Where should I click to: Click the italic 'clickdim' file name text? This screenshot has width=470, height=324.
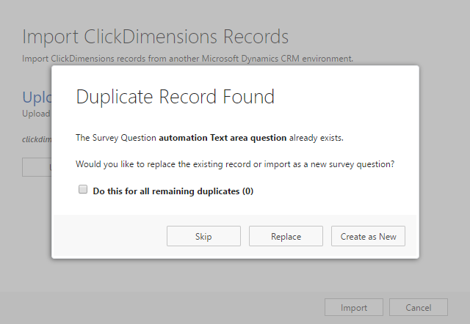point(36,138)
